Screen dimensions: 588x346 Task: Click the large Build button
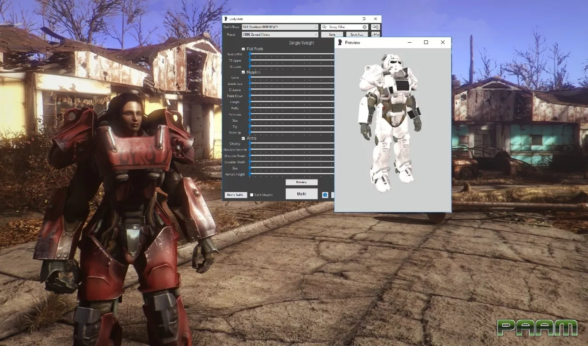coord(301,194)
